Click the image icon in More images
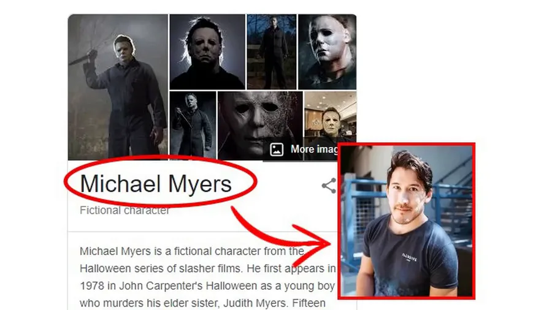 (x=277, y=149)
